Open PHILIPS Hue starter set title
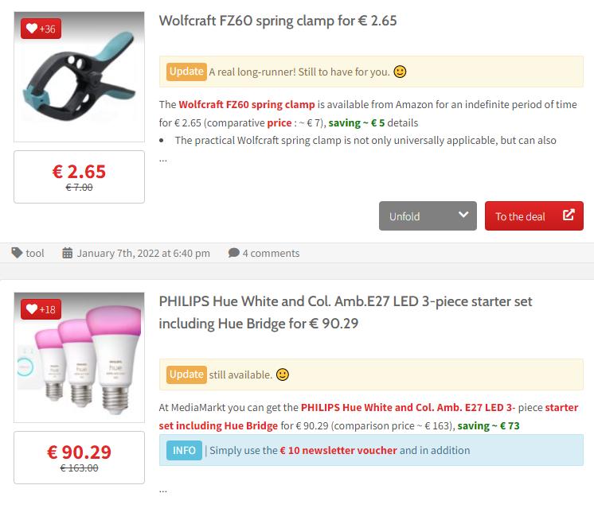 point(346,312)
